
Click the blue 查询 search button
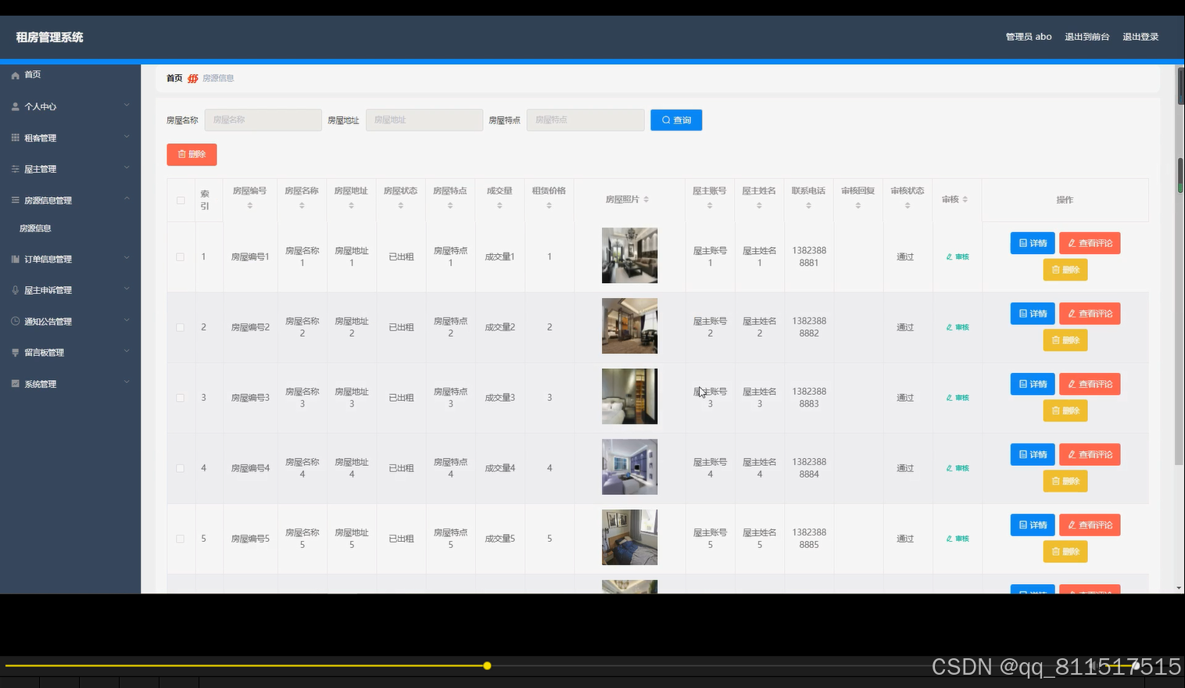[676, 120]
